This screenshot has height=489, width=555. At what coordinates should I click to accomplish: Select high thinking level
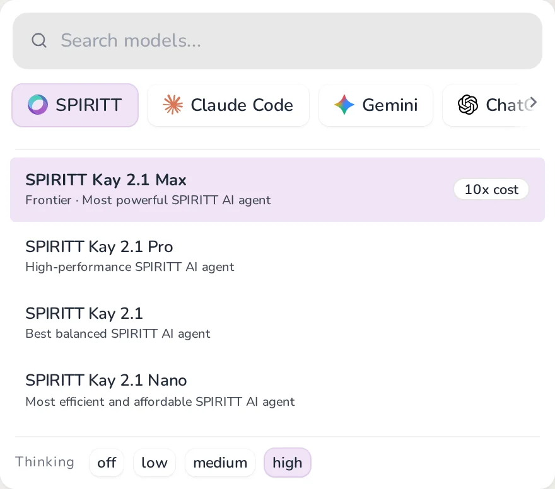click(x=288, y=463)
